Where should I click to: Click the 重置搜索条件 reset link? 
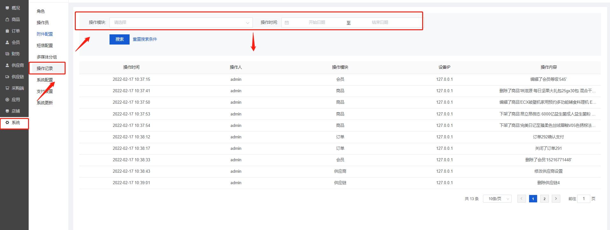(145, 39)
